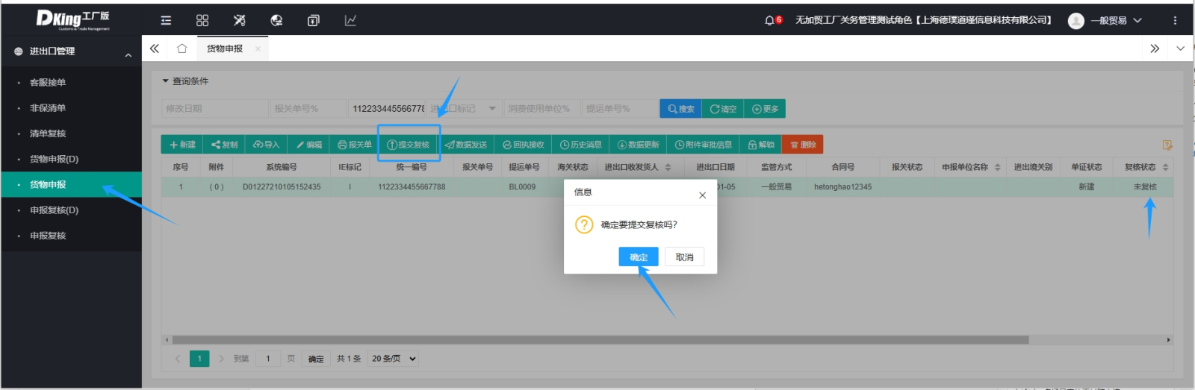Screen dimensions: 1195x390
Task: Open 客服接单 sidebar item
Action: tap(71, 83)
